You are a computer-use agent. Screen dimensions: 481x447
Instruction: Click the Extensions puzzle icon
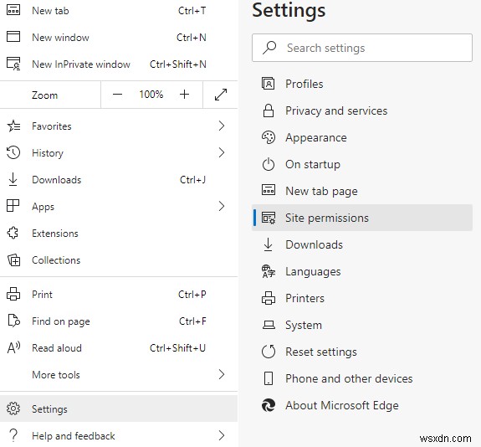(13, 233)
